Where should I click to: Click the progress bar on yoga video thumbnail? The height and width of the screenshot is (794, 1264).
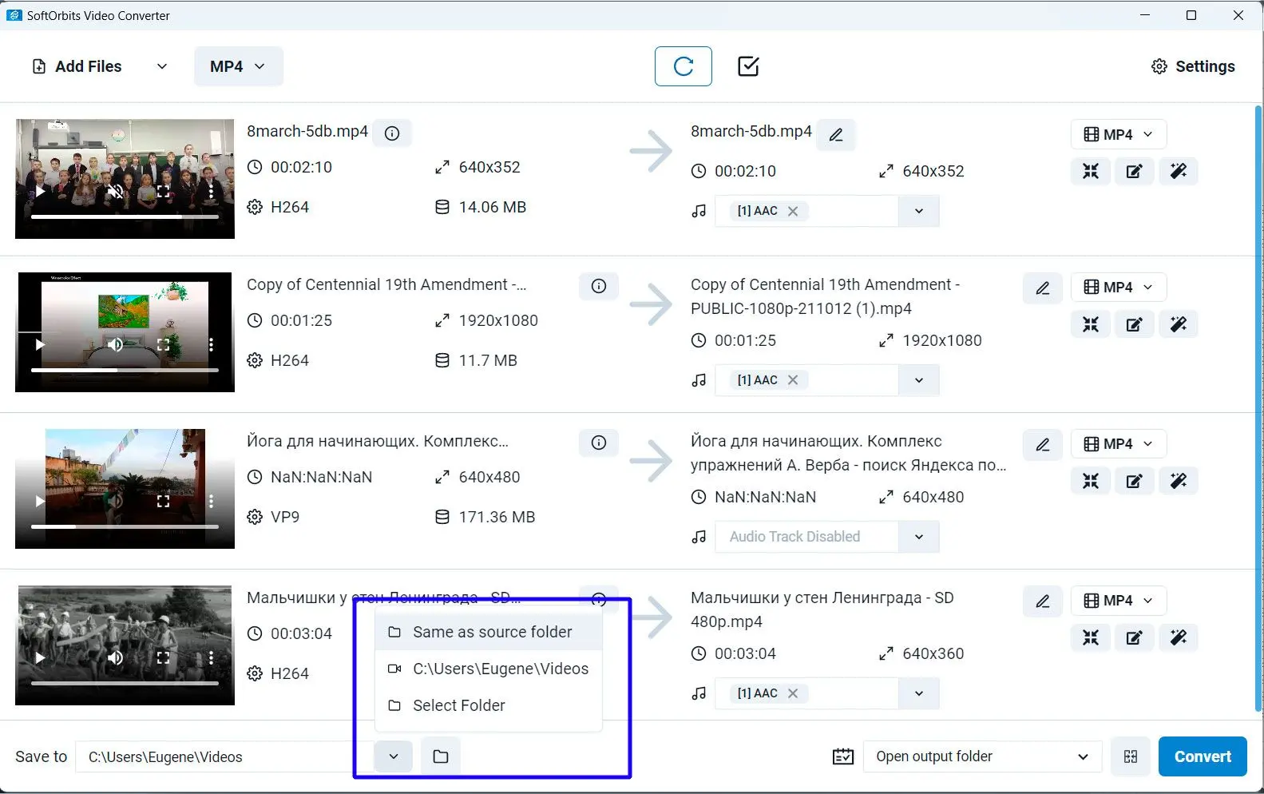tap(125, 526)
